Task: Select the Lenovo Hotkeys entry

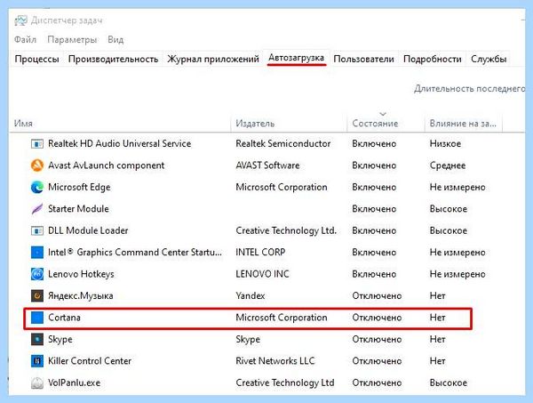Action: [81, 274]
